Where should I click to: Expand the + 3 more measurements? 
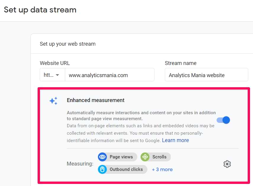(162, 169)
